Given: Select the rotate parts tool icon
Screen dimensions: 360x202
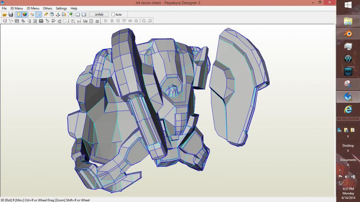Looking at the screenshot, I should [x=11, y=21].
